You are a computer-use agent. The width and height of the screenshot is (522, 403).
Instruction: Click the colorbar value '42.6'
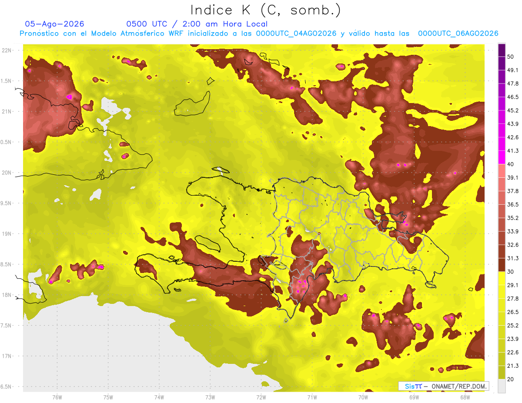click(x=512, y=137)
